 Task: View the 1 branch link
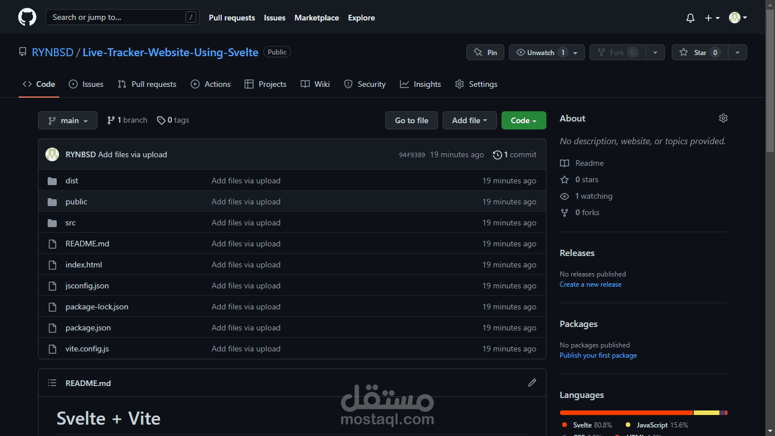(127, 120)
